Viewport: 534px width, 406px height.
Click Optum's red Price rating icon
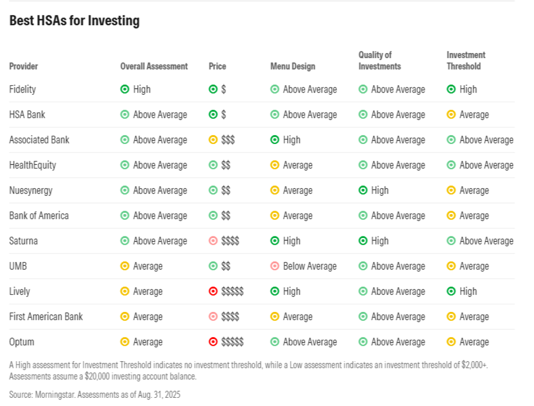click(x=213, y=341)
